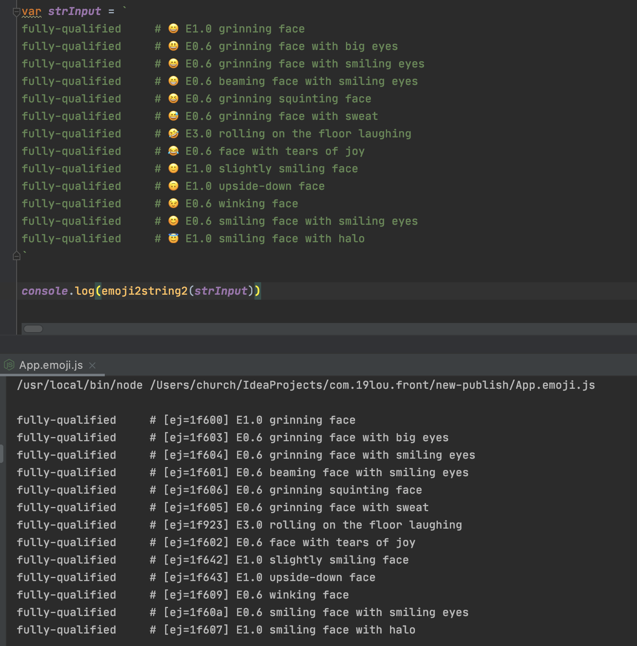Click the fold marker beside the closing backtick
Viewport: 637px width, 646px height.
click(17, 255)
